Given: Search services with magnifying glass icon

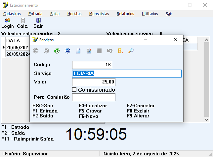Looking at the screenshot, I should pos(131,51).
